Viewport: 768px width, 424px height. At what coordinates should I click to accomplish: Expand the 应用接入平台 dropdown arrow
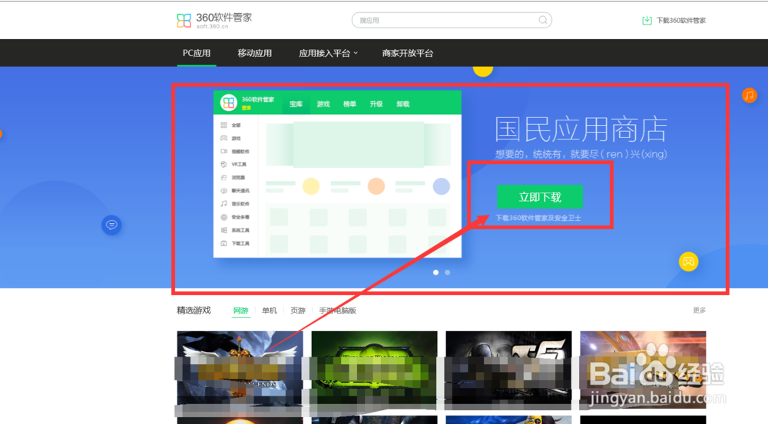(x=356, y=53)
